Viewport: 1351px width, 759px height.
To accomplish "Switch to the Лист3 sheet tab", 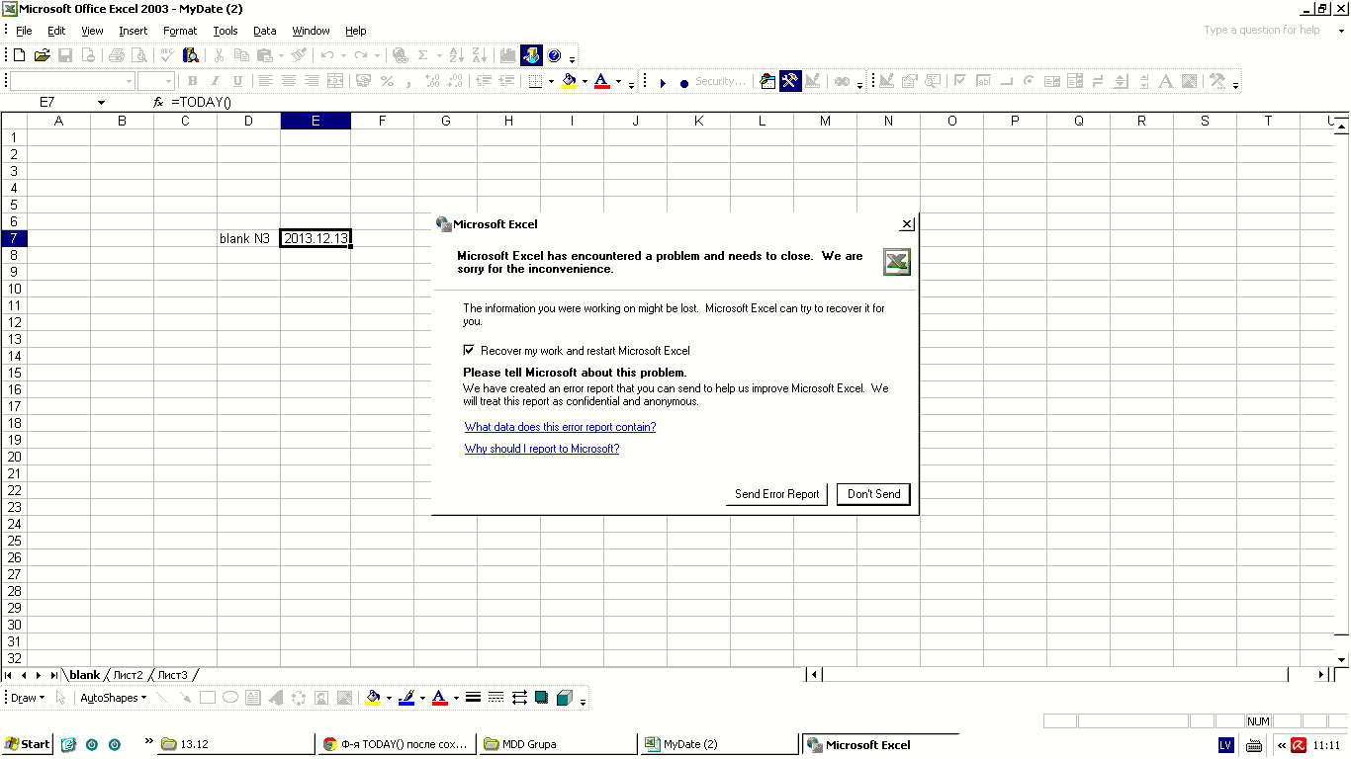I will [x=172, y=675].
